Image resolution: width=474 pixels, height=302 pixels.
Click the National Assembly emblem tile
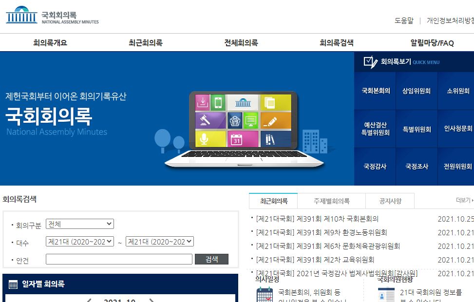coord(235,121)
